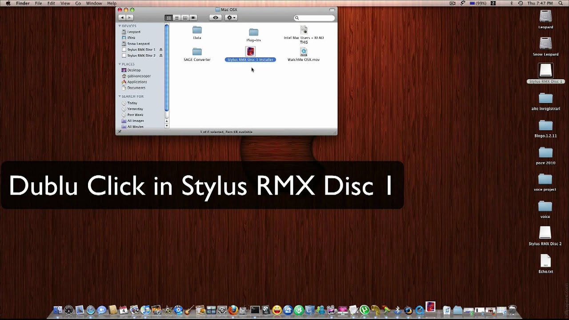Switch Finder to column view
Viewport: 569px width, 320px height.
point(185,18)
